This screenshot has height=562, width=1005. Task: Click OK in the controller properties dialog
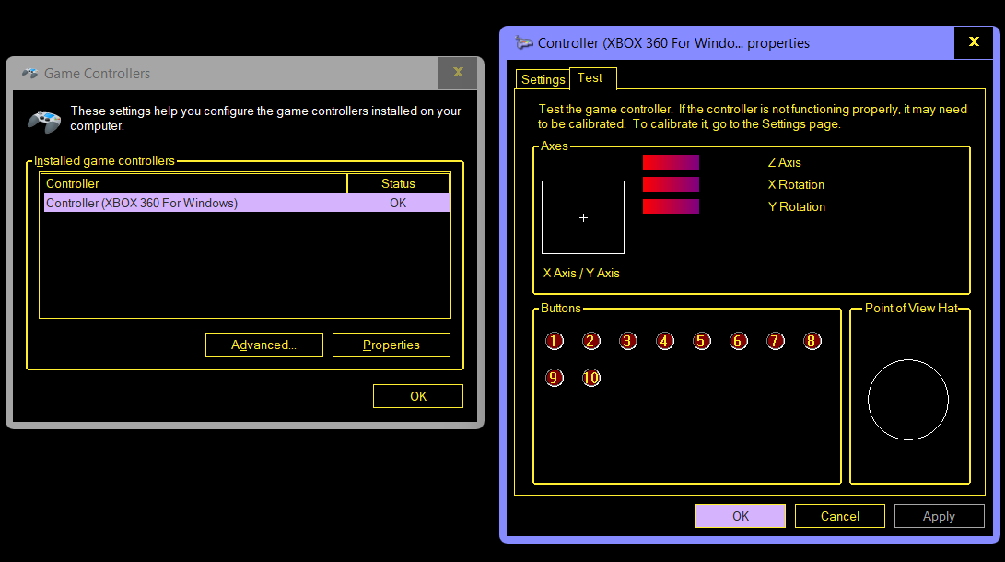tap(741, 516)
